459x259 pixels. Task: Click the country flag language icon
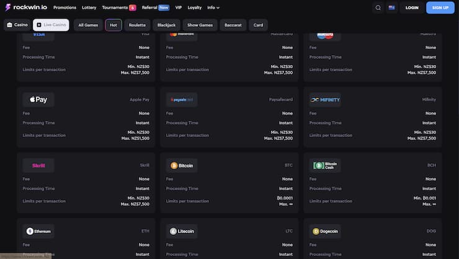click(x=391, y=7)
